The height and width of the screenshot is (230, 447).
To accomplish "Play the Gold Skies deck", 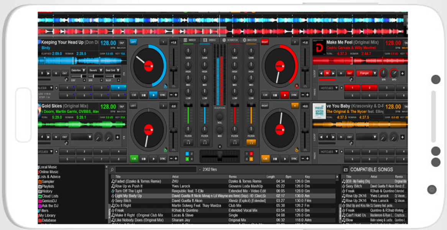I will (153, 158).
